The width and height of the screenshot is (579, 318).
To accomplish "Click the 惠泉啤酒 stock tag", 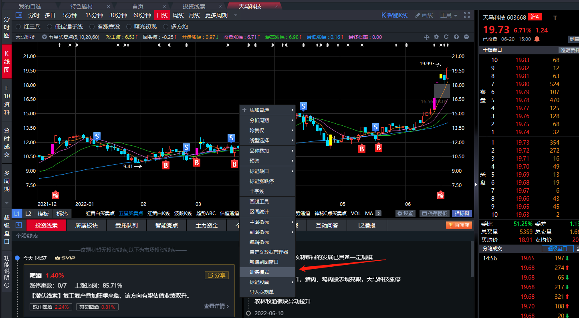I will 97,307.
